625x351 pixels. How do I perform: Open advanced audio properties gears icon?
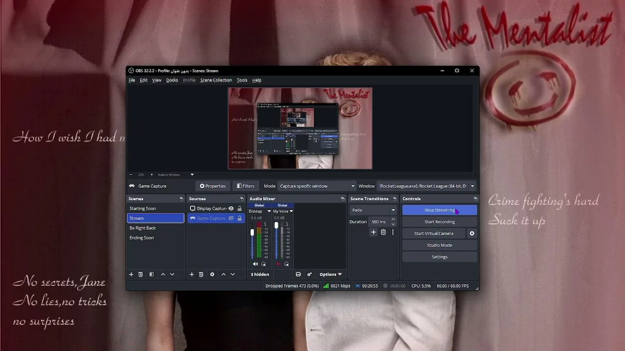coord(309,274)
